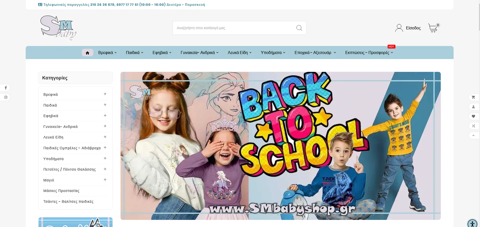Go to the home icon in navigation
This screenshot has width=480, height=227.
[x=87, y=53]
